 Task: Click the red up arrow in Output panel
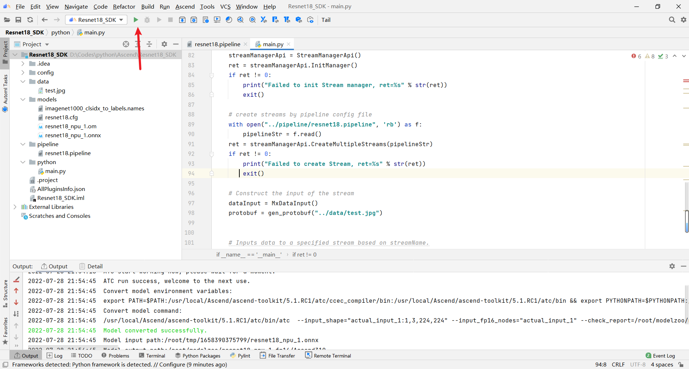click(16, 291)
